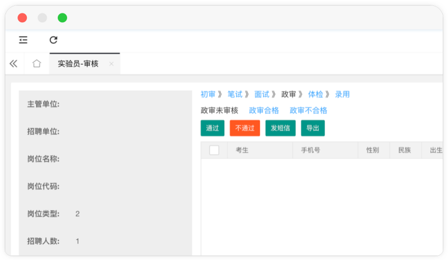Collapse the sidebar menu icon
The width and height of the screenshot is (448, 261).
click(23, 40)
